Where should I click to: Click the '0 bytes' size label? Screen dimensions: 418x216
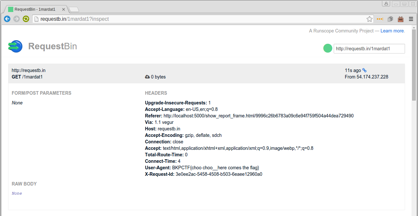tap(158, 77)
